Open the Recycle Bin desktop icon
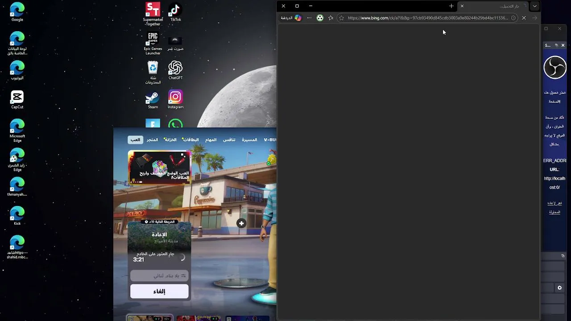This screenshot has width=571, height=321. [153, 72]
